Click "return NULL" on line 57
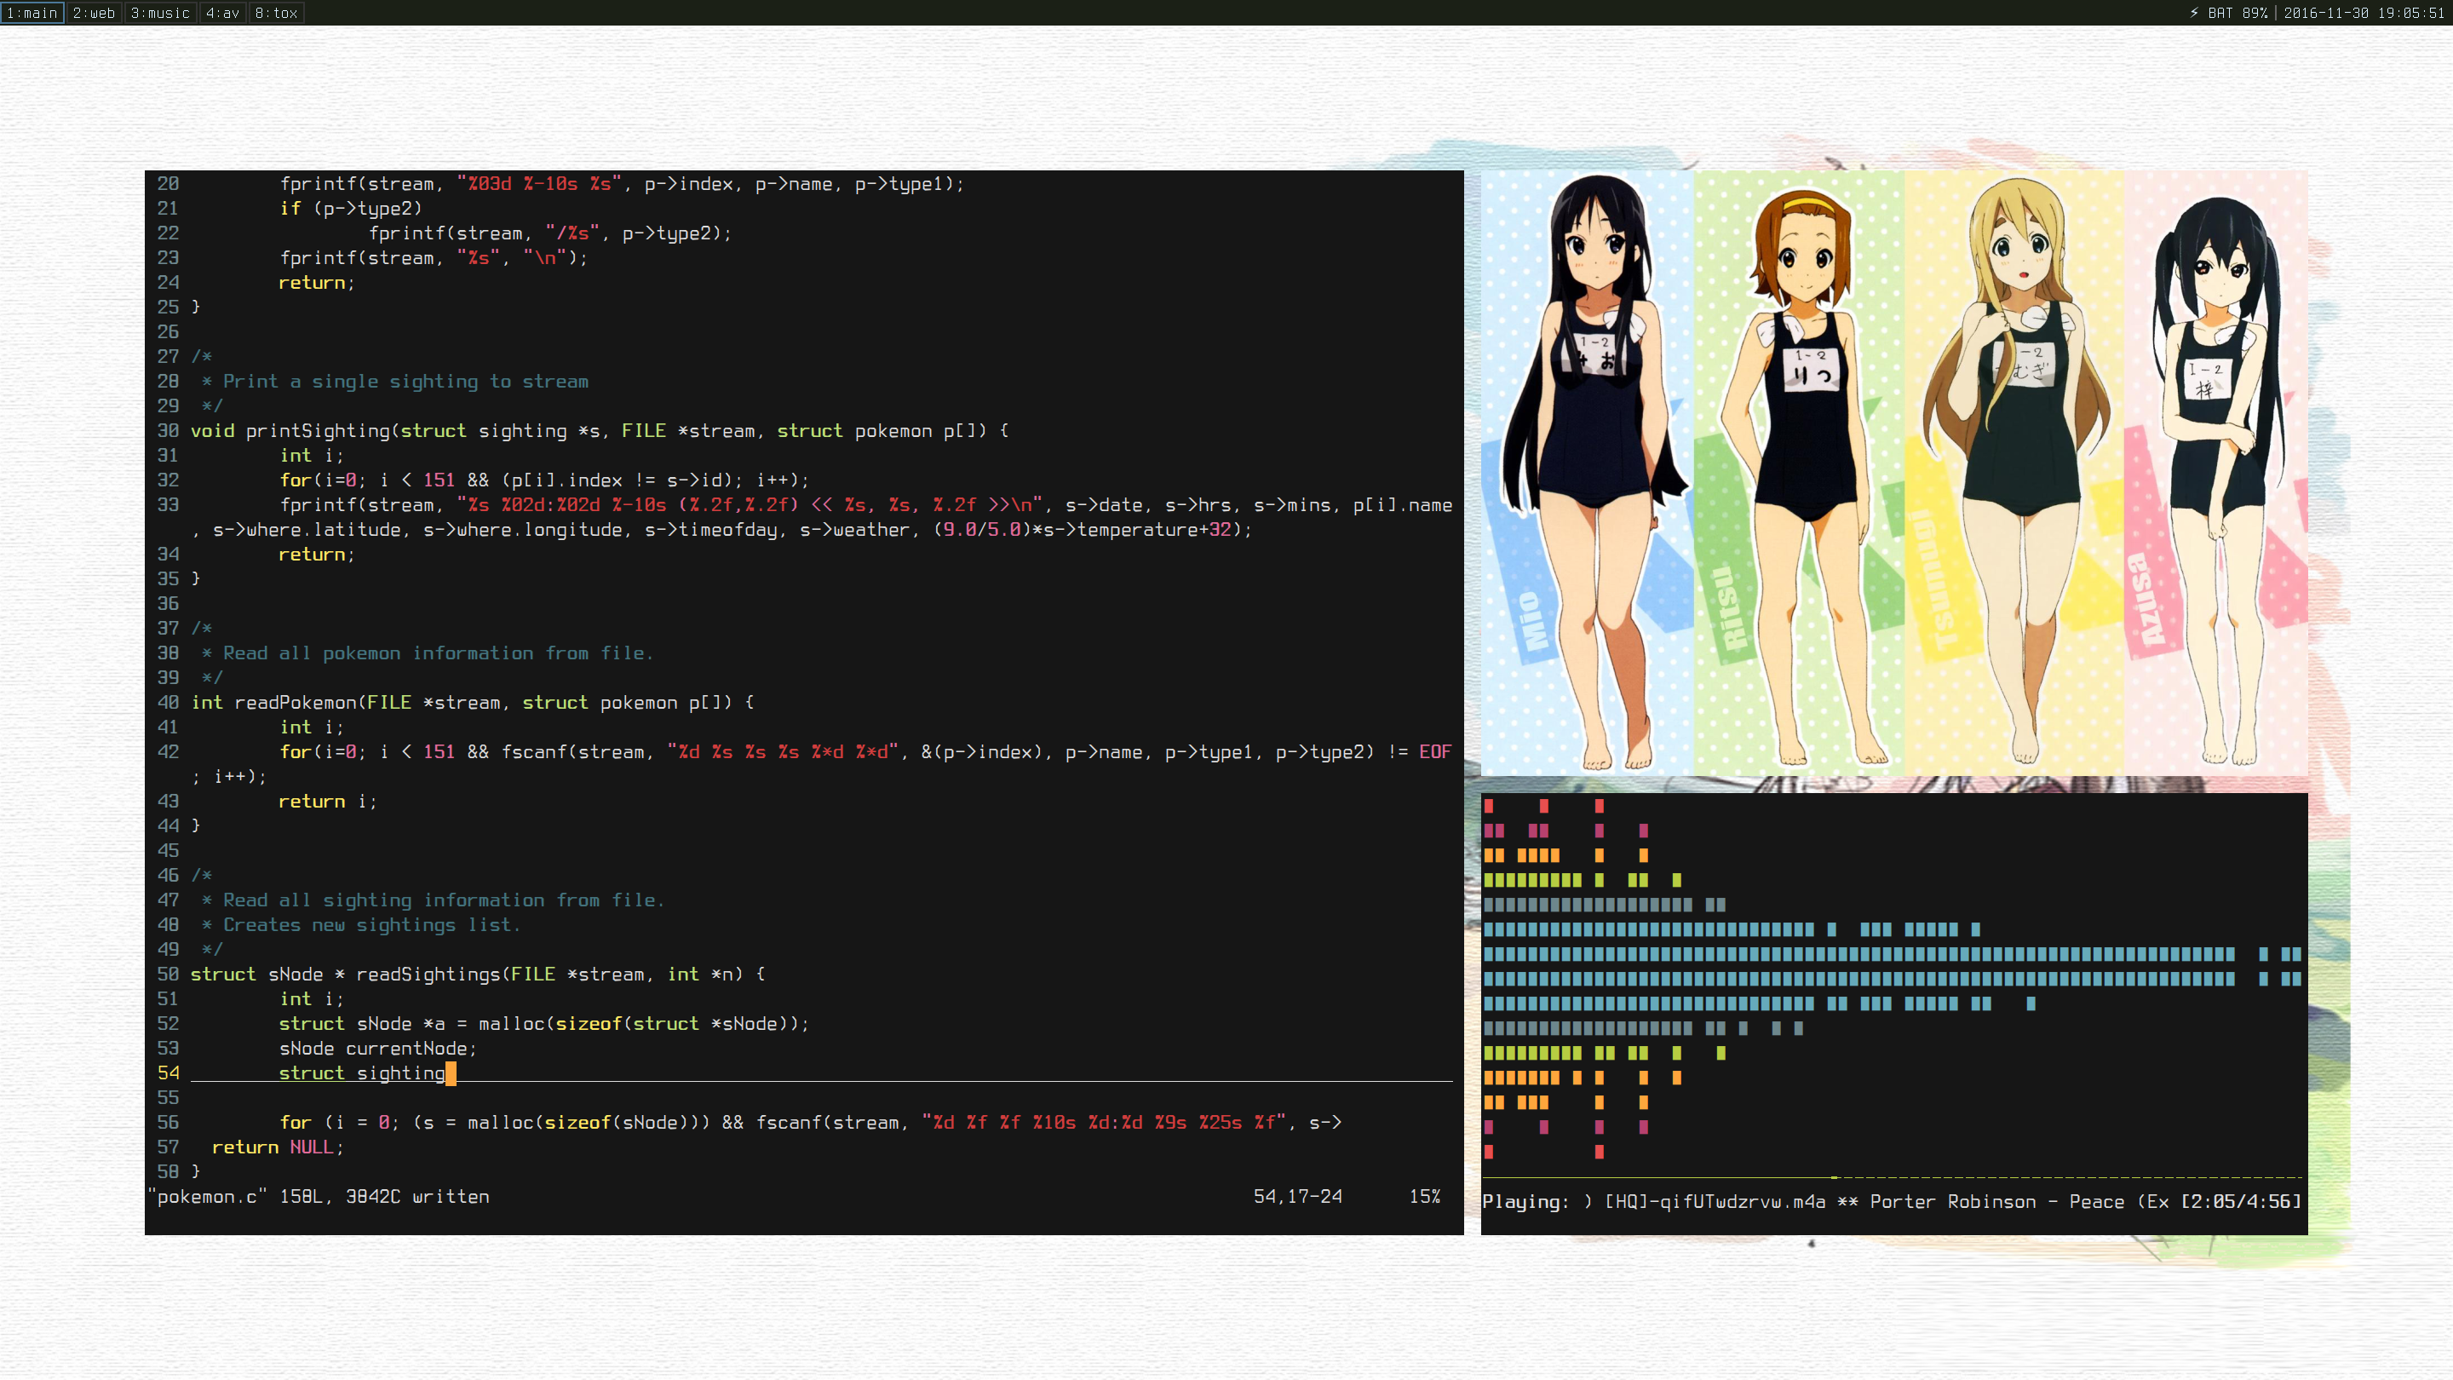Image resolution: width=2453 pixels, height=1380 pixels. 276,1147
